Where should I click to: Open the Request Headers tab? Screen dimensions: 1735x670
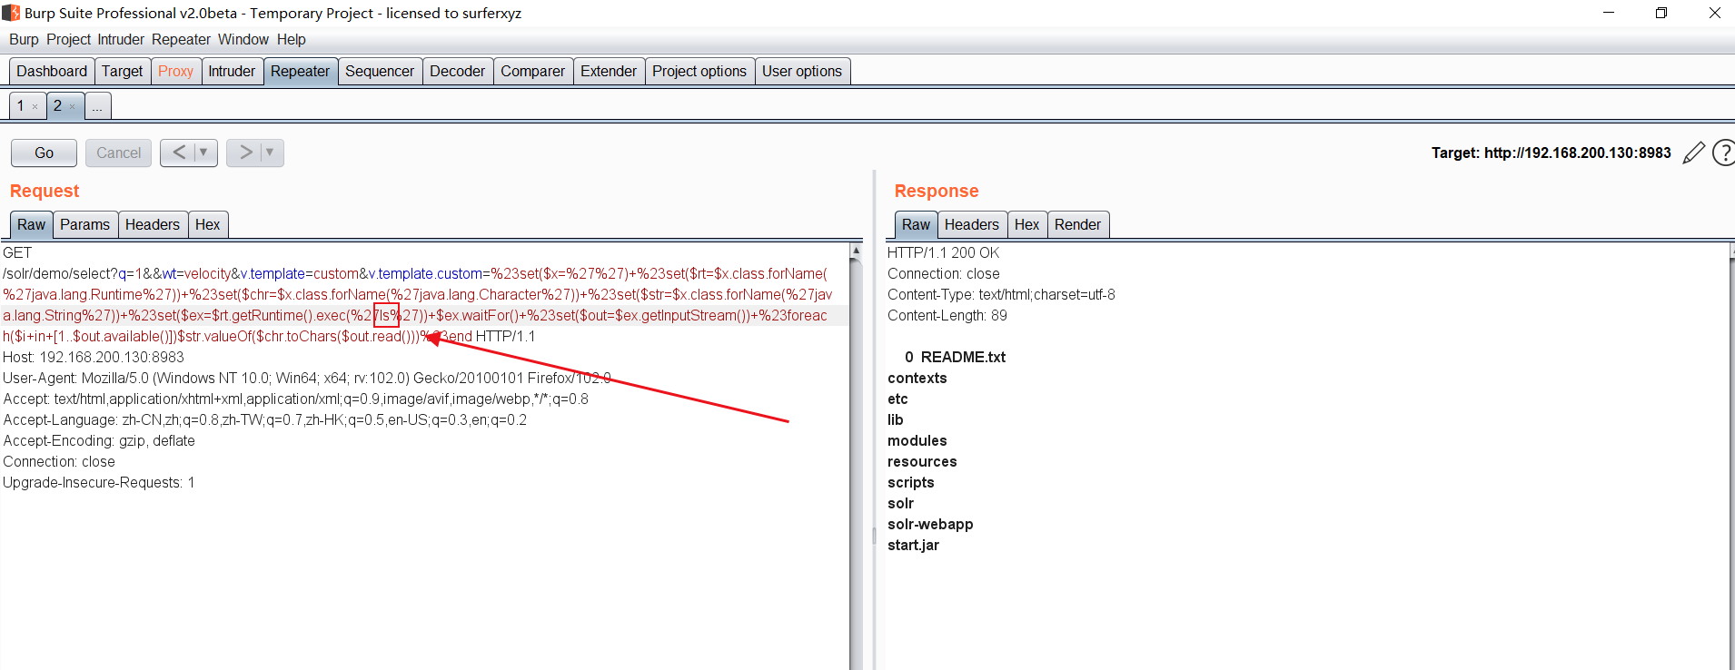pos(153,224)
